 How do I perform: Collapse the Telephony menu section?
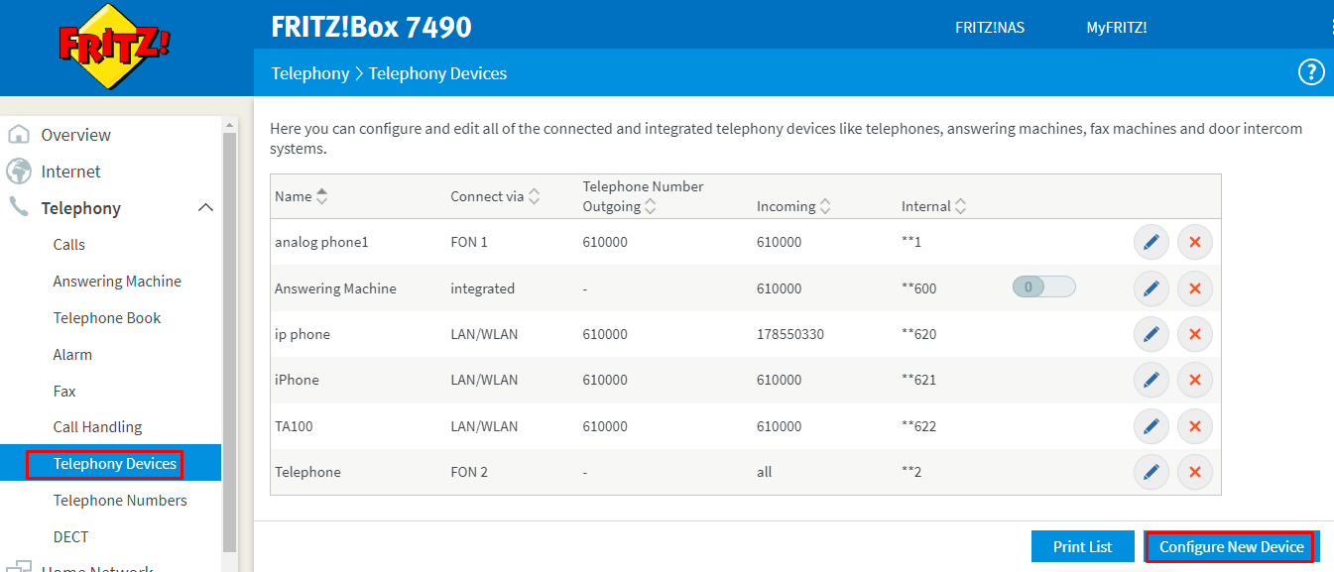coord(205,208)
